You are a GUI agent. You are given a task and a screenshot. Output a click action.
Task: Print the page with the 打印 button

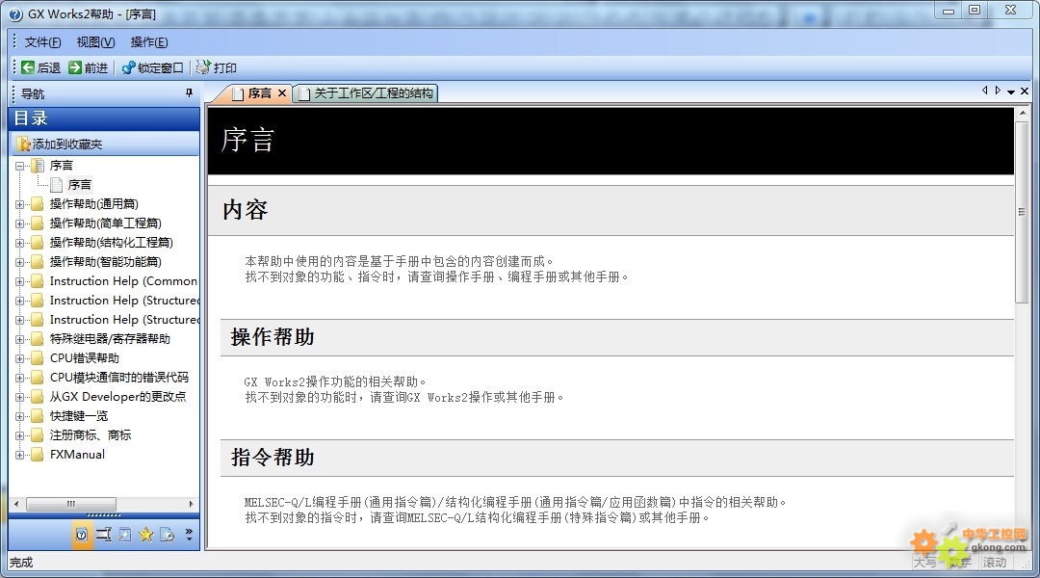point(217,67)
